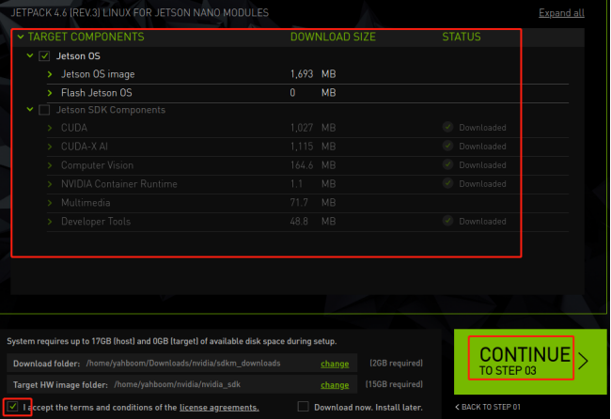Uncheck the Jetson OS checkbox
611x419 pixels.
[x=44, y=56]
